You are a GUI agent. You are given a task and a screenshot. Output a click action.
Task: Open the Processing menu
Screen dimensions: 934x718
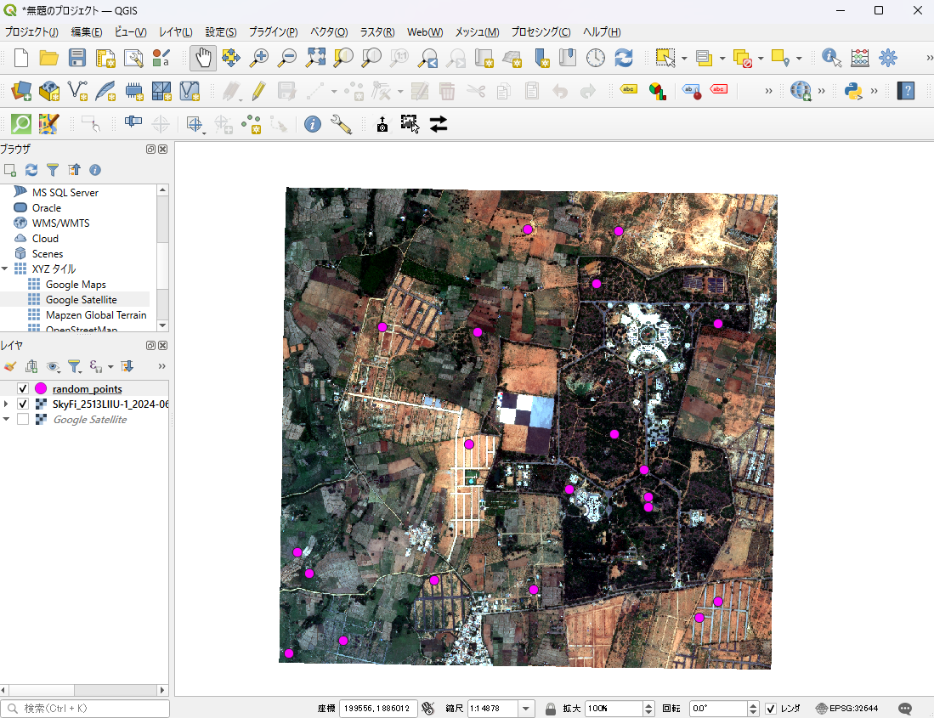tap(541, 32)
